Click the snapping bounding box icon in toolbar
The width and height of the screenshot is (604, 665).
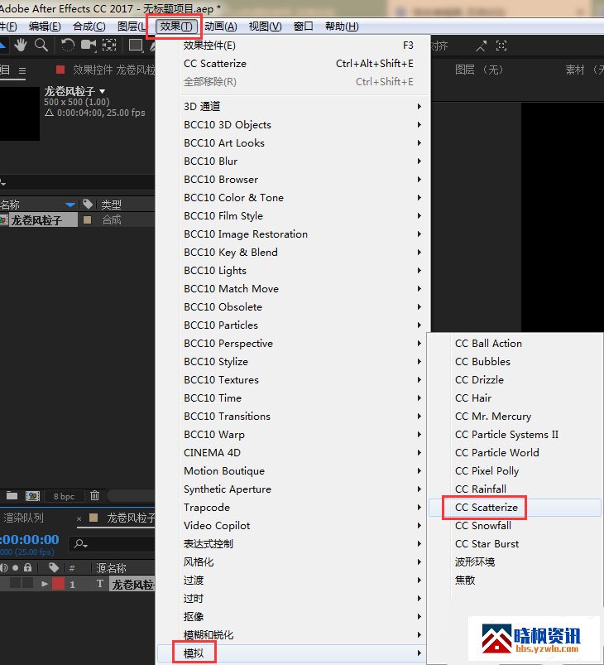(x=501, y=46)
